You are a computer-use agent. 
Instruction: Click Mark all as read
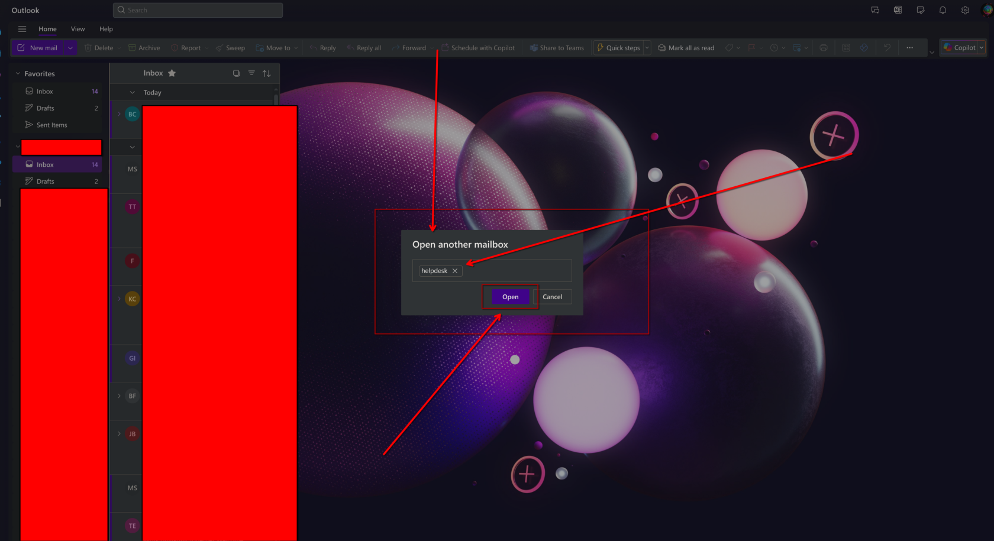(686, 48)
